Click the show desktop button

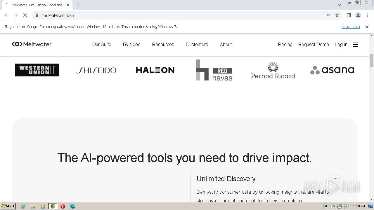371,206
